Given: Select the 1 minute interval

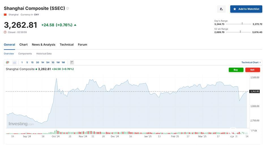Looking at the screenshot, I should pos(22,62).
